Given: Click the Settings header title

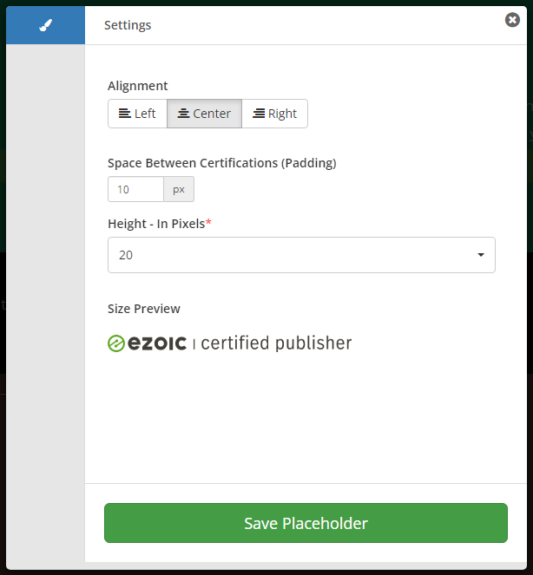Looking at the screenshot, I should pos(128,25).
